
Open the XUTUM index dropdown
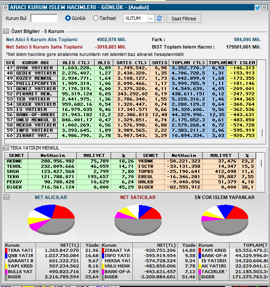[x=151, y=19]
